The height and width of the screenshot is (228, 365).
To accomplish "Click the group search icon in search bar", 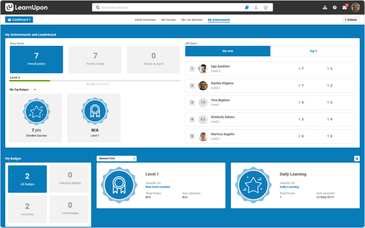I will (265, 8).
